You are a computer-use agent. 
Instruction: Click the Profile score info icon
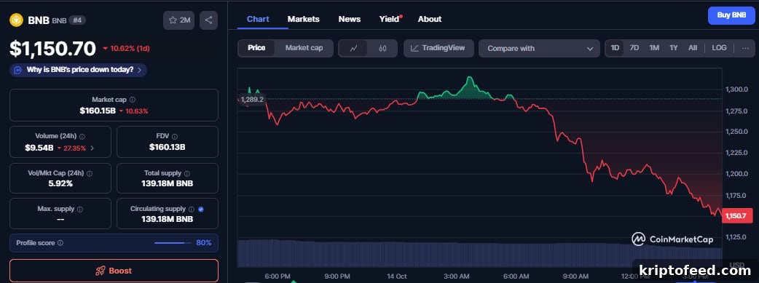[60, 243]
